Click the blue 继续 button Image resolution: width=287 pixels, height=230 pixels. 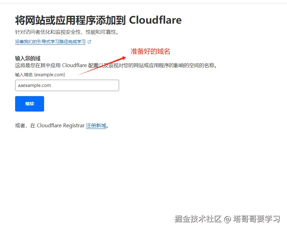(x=30, y=104)
